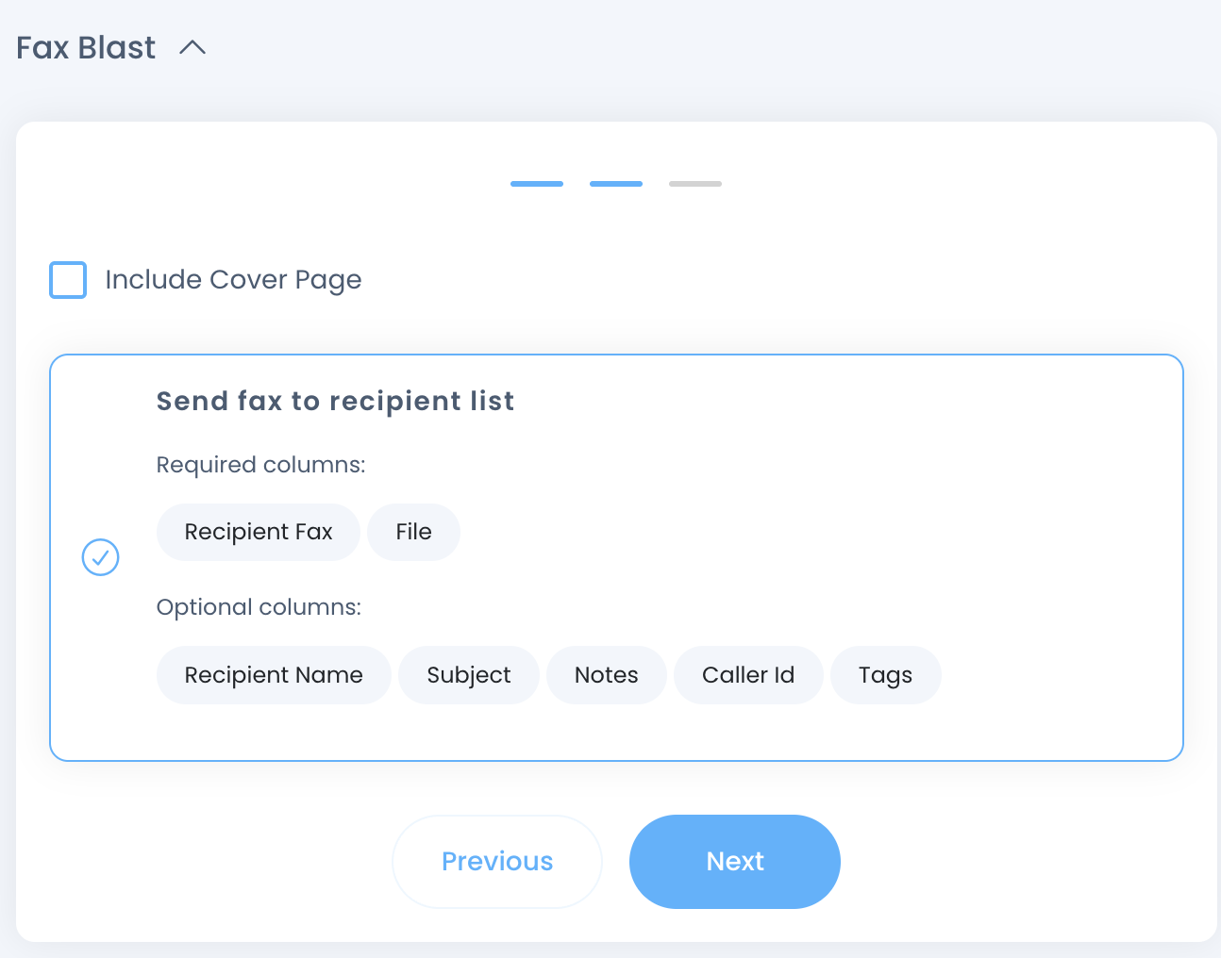Click the Recipient Name column chip
1221x958 pixels.
click(x=274, y=675)
